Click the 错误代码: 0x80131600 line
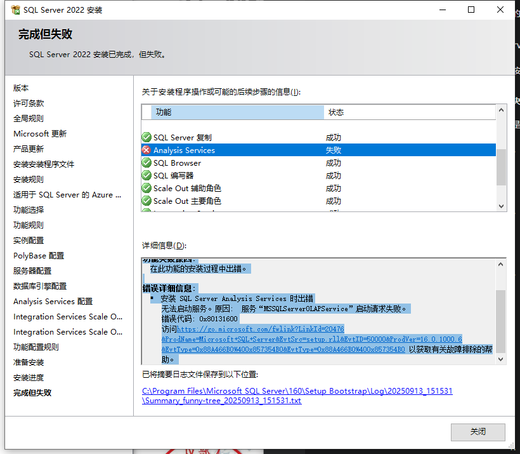The width and height of the screenshot is (520, 454). [x=200, y=319]
